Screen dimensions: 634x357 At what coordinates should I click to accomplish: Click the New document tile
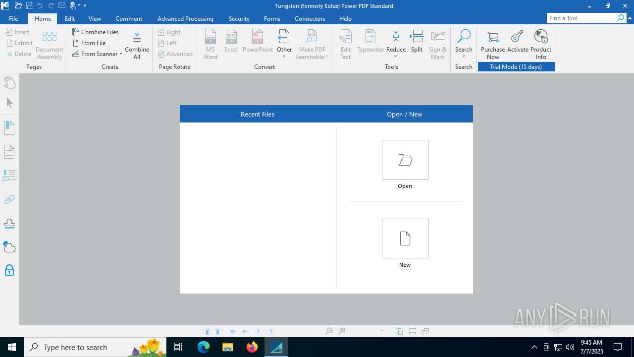[405, 238]
